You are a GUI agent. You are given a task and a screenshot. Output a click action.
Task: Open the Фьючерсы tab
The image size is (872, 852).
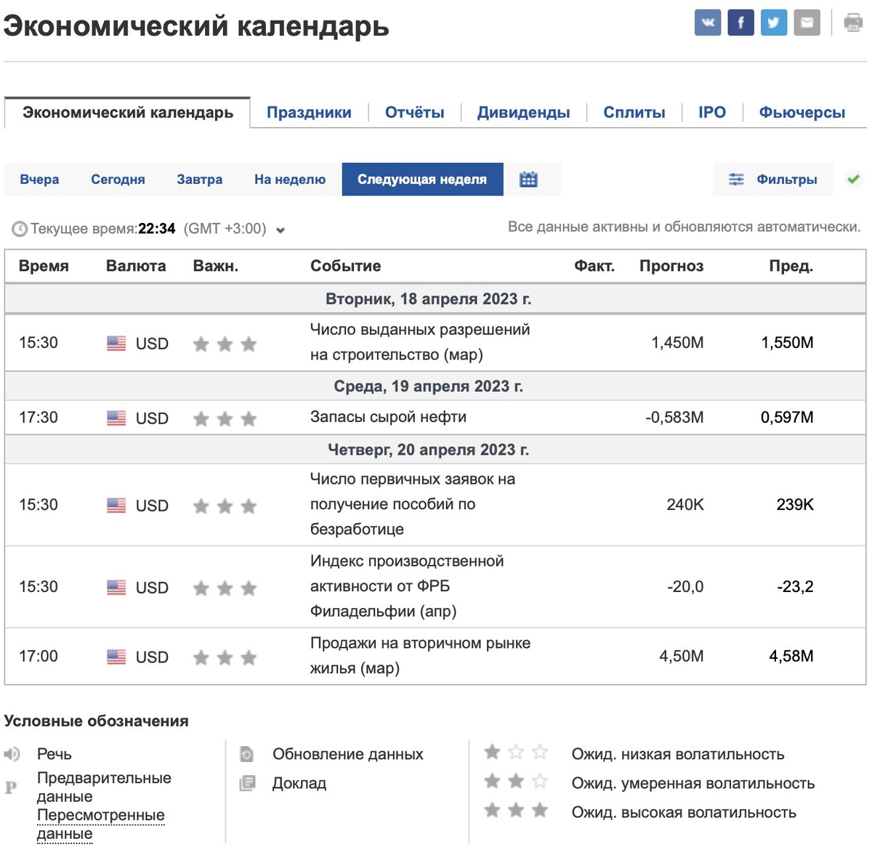pyautogui.click(x=802, y=112)
